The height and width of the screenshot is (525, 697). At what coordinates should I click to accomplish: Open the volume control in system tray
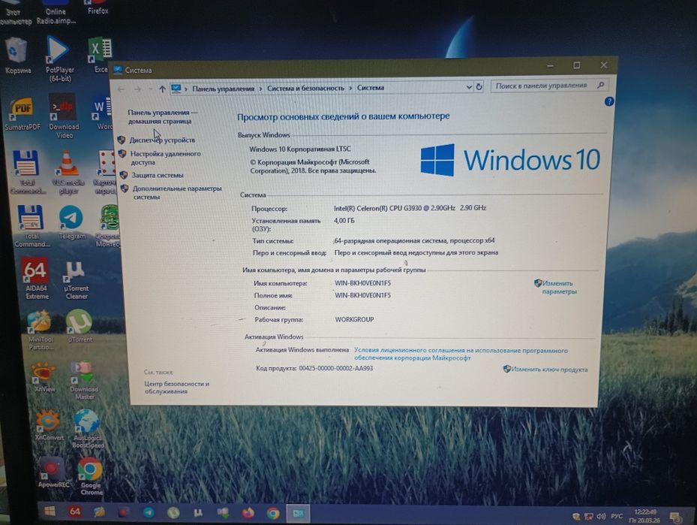coord(601,516)
